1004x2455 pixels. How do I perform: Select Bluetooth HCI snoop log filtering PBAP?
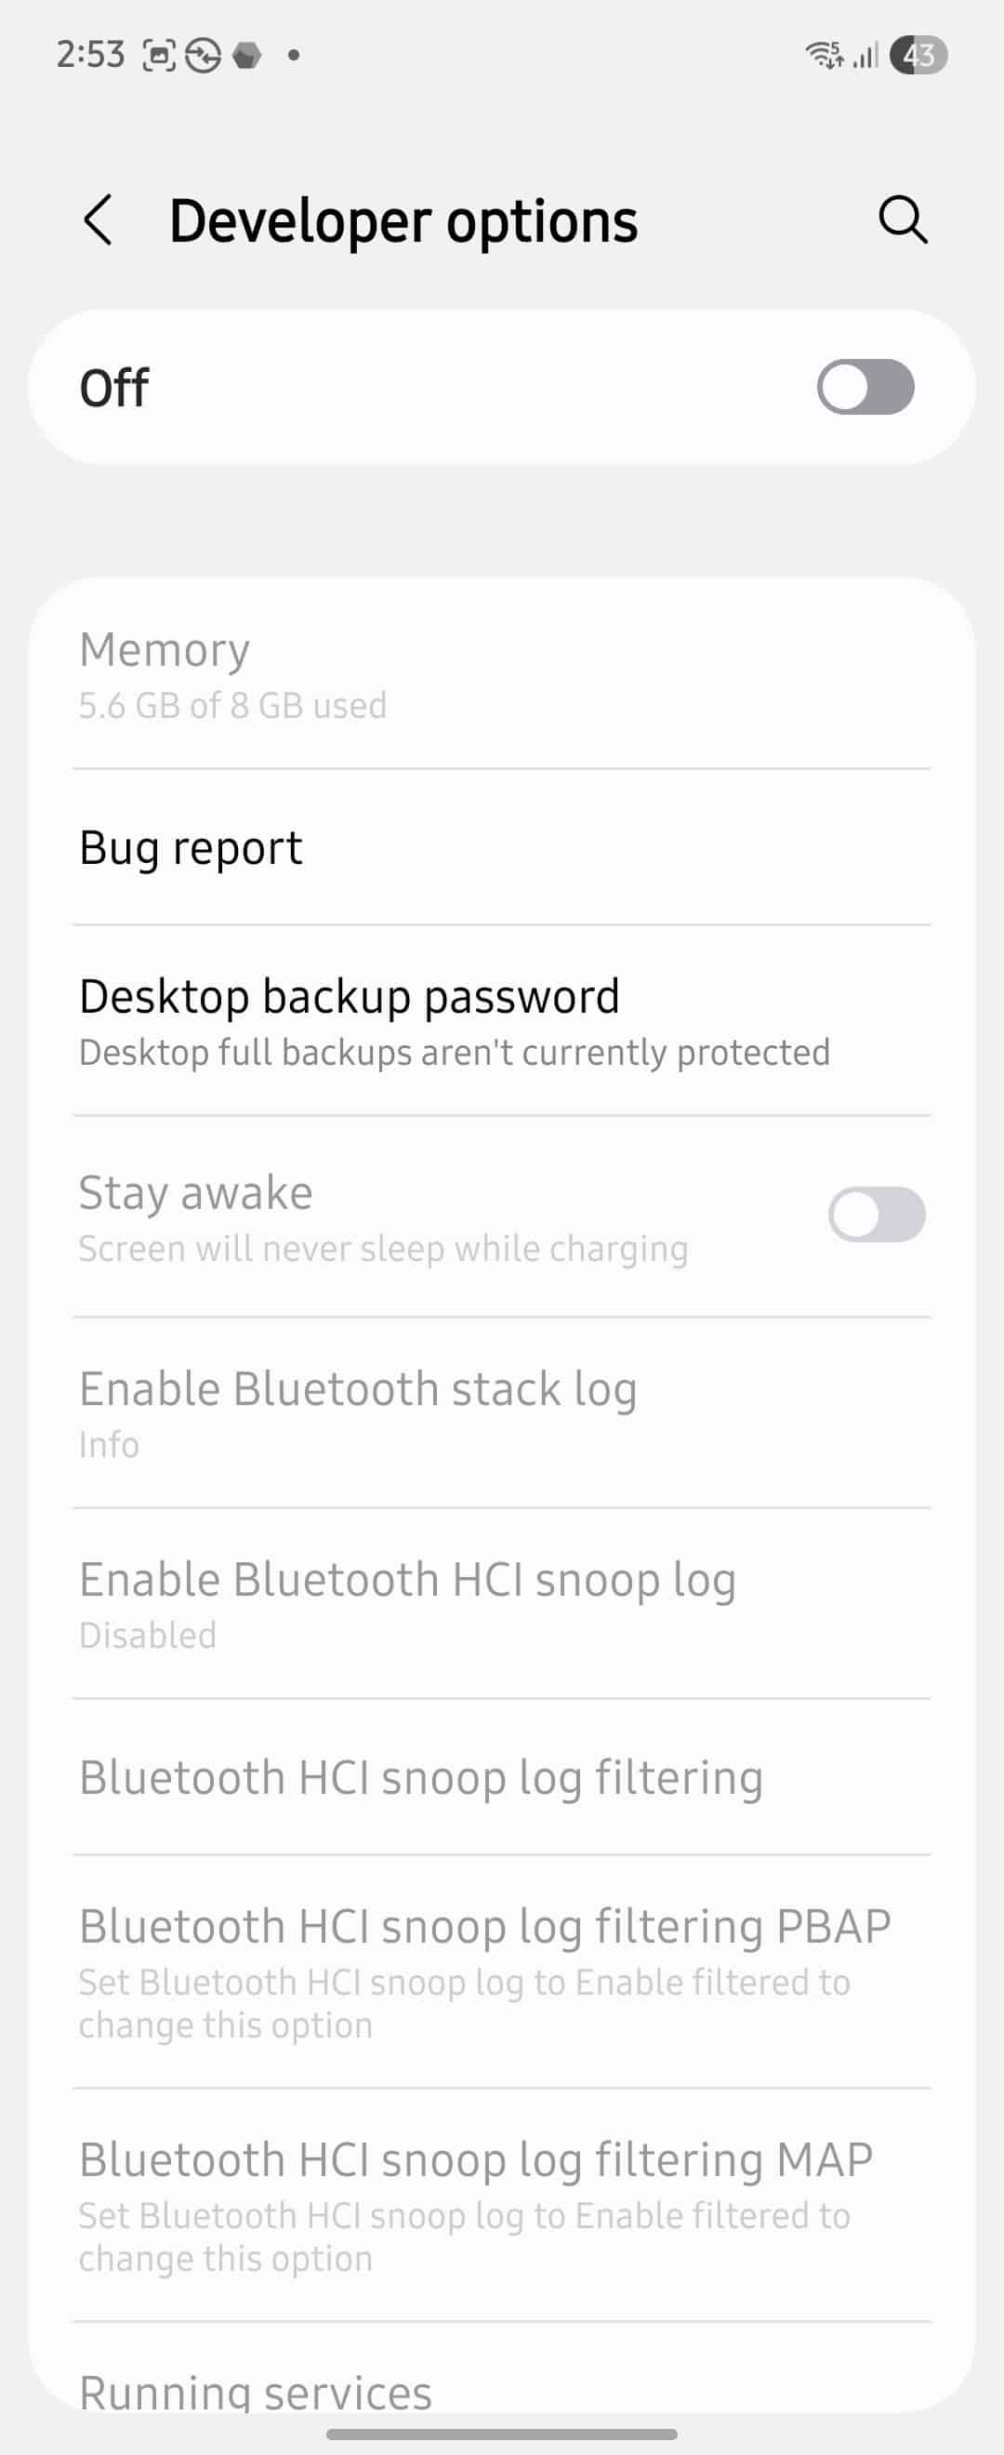(502, 1971)
